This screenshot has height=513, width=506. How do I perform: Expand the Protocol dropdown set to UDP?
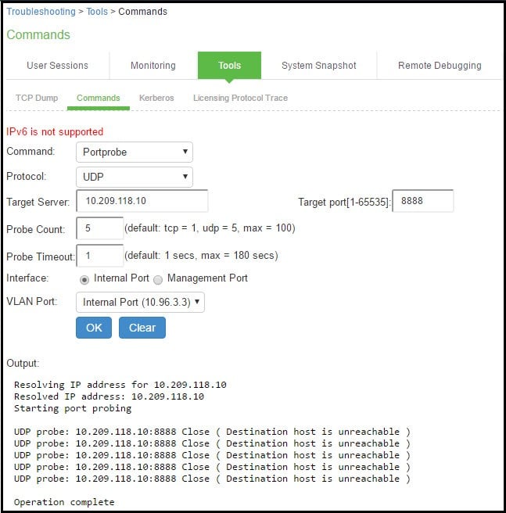[135, 177]
